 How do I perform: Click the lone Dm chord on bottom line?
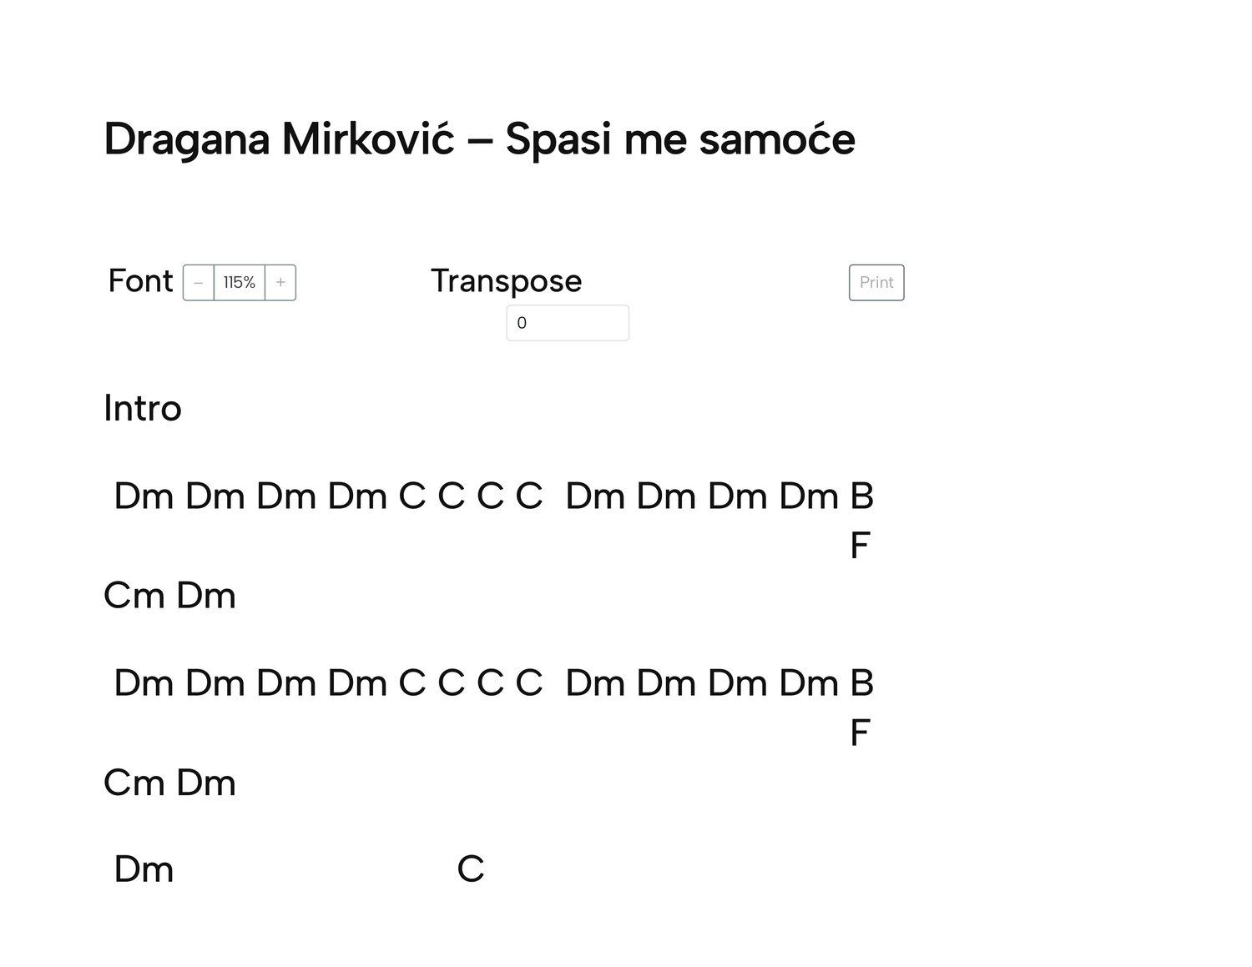[144, 869]
